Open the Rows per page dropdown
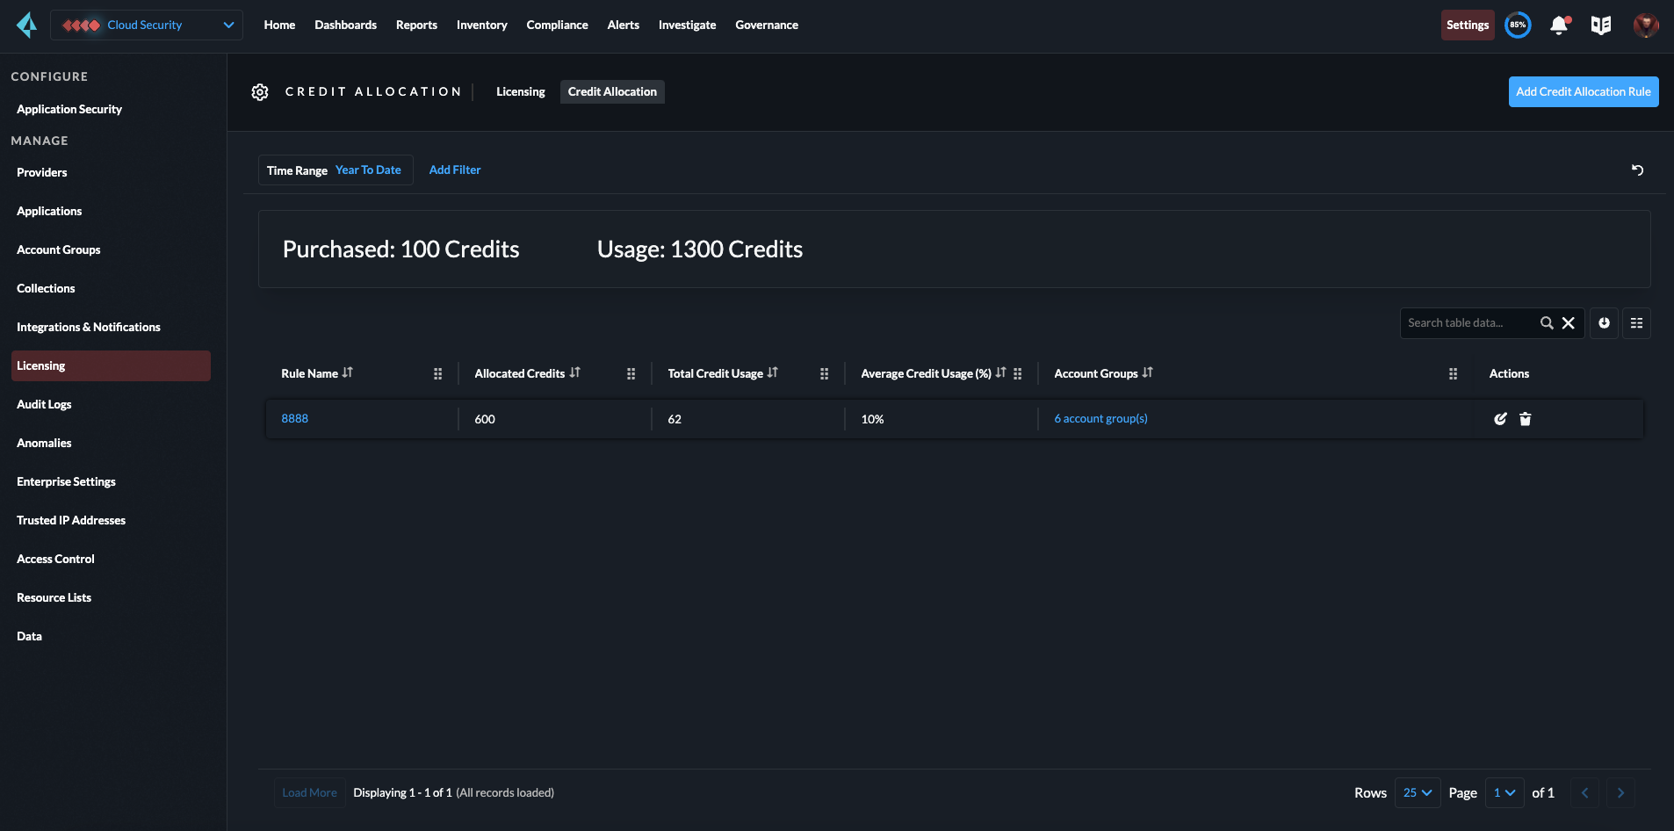Screen dimensions: 1674x831 [1416, 792]
